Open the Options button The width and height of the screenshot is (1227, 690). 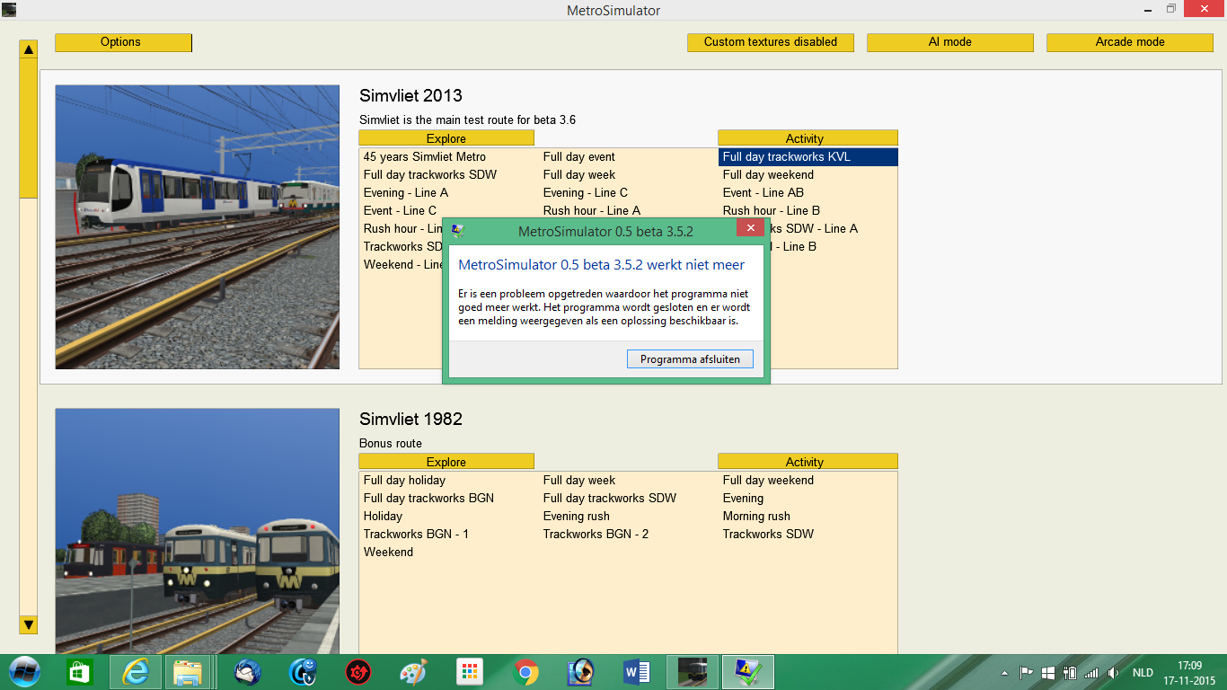(x=123, y=42)
